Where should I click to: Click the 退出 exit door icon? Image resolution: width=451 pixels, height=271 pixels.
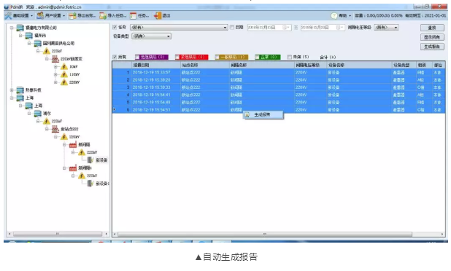[158, 16]
